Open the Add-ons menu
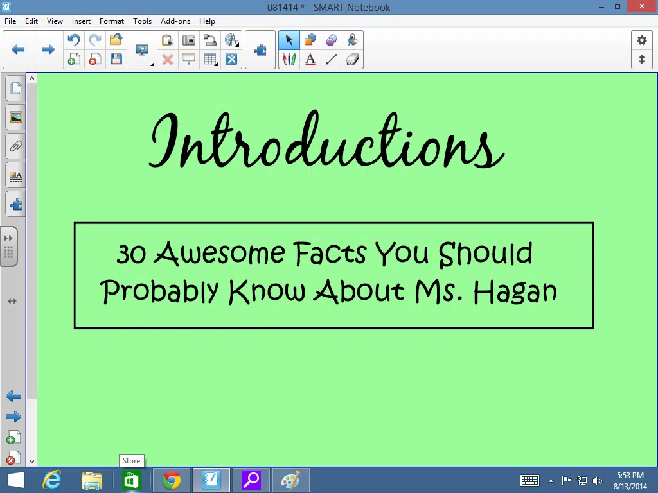The image size is (658, 493). click(175, 21)
